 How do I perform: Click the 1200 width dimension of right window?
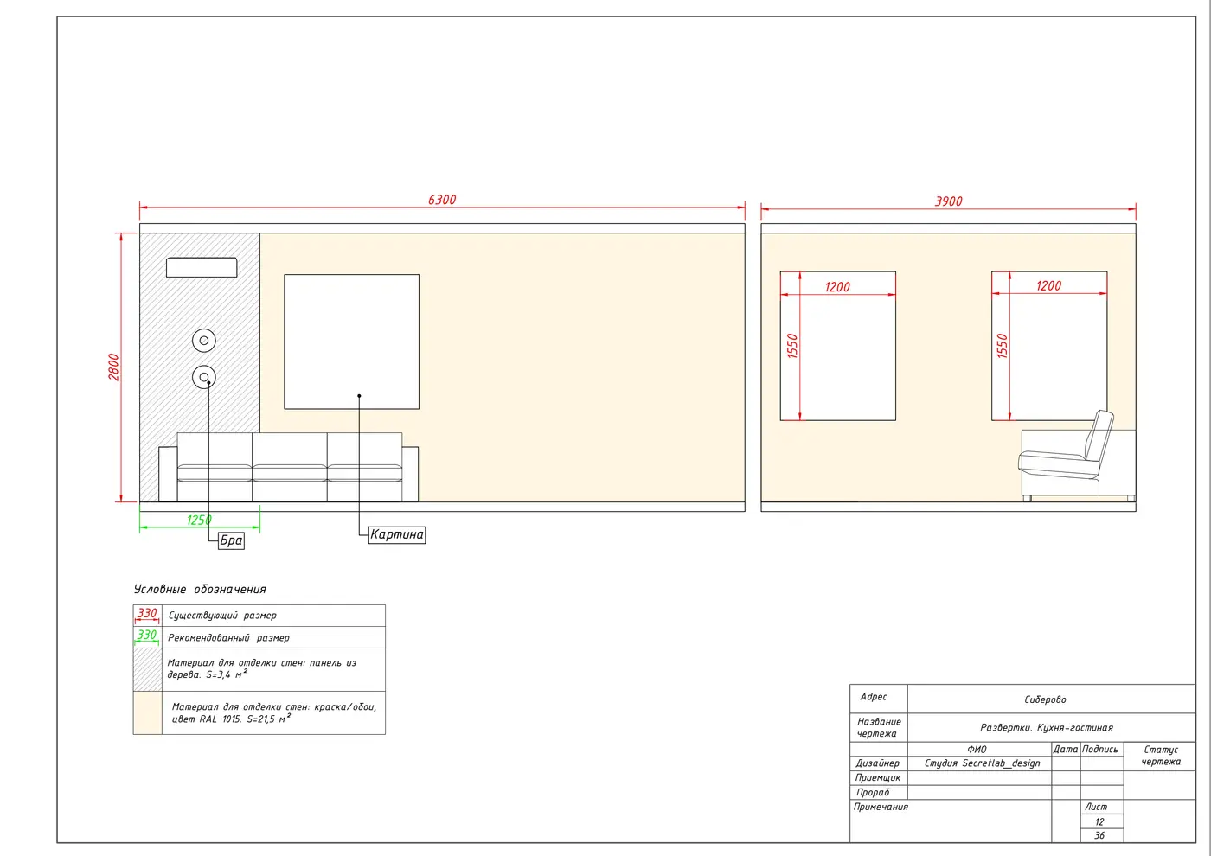[1048, 286]
